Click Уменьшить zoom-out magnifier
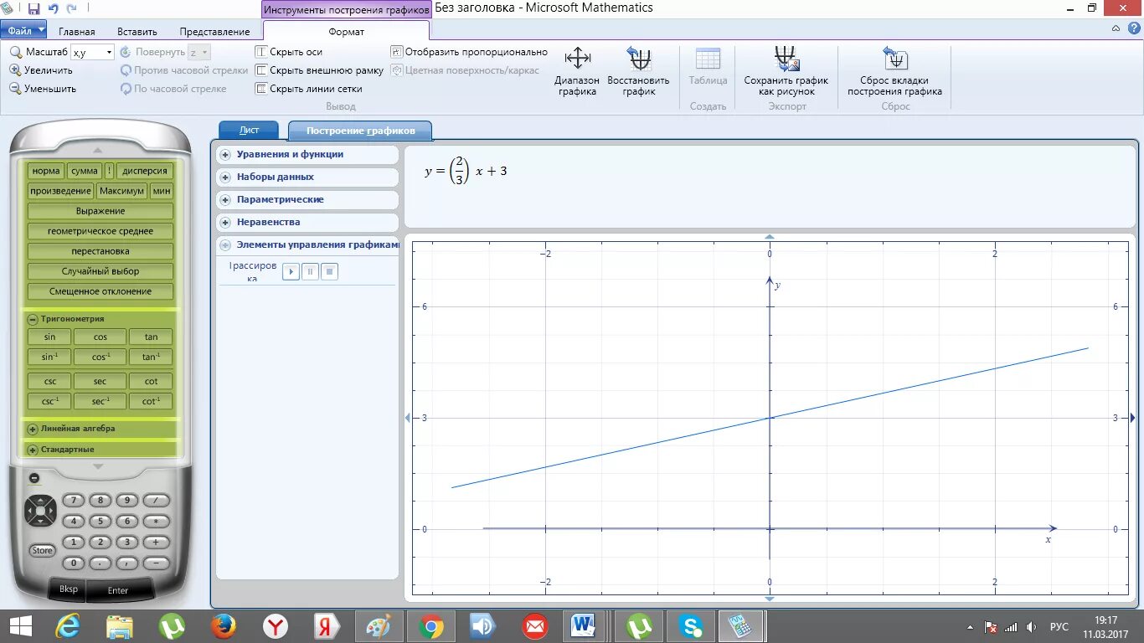Screen dimensions: 1144x643 (x=16, y=88)
